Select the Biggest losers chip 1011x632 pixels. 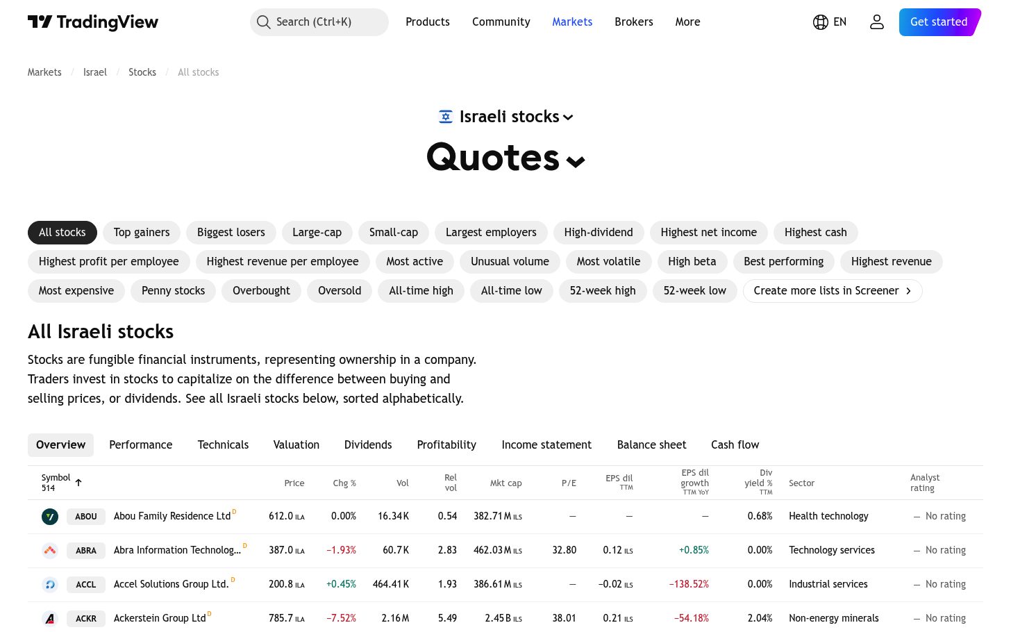click(x=231, y=233)
